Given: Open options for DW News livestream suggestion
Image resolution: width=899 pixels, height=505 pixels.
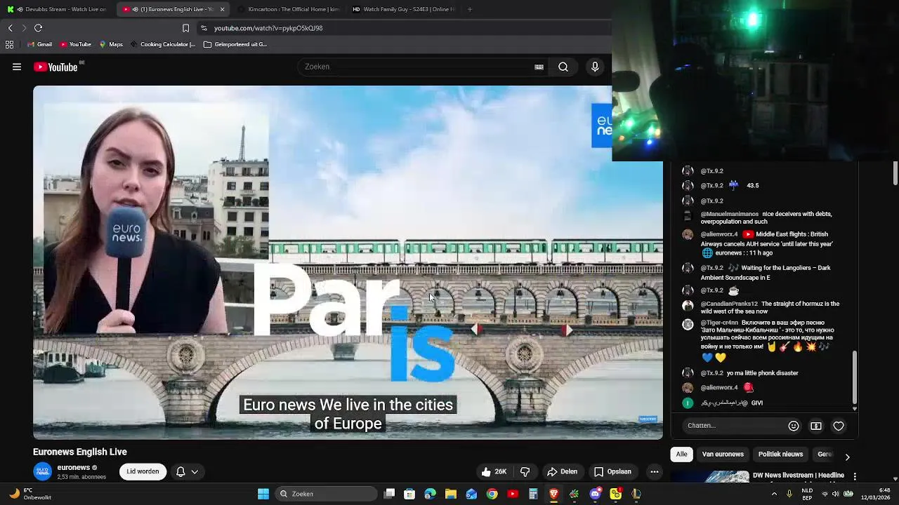Looking at the screenshot, I should point(855,476).
